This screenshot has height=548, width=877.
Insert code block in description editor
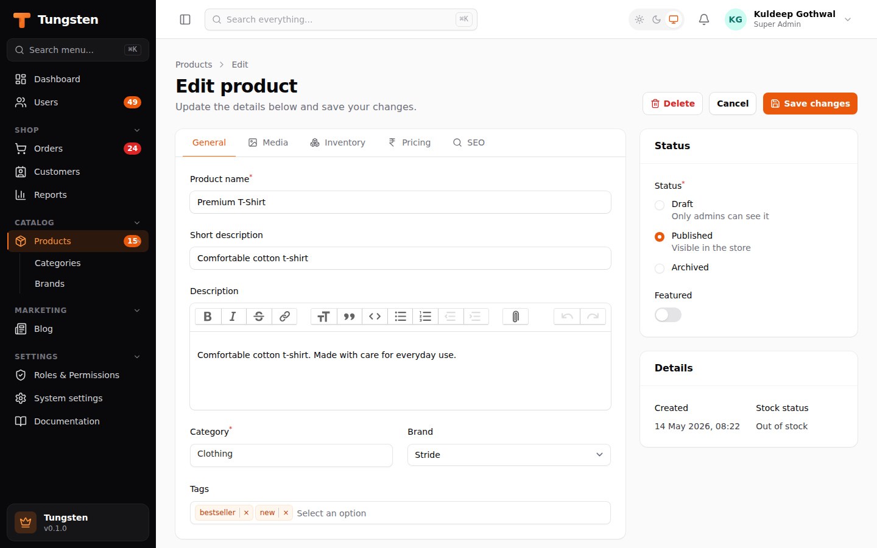[x=375, y=317]
